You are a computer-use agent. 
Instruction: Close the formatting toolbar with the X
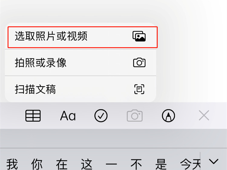click(204, 115)
